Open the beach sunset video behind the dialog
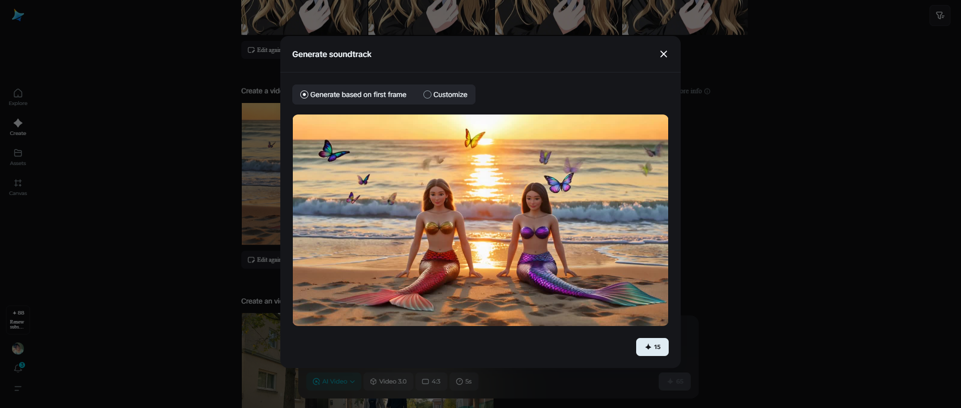The image size is (961, 408). pos(261,174)
